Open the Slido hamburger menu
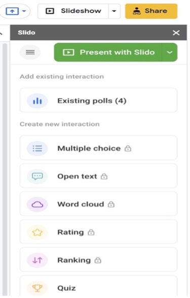 pos(30,52)
